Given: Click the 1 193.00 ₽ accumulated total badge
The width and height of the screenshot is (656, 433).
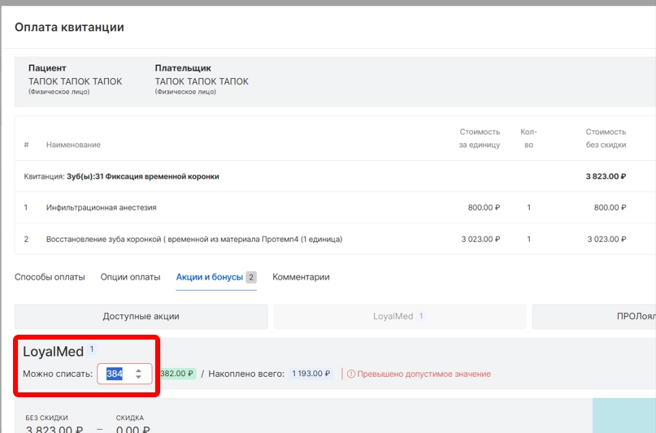Looking at the screenshot, I should (311, 374).
